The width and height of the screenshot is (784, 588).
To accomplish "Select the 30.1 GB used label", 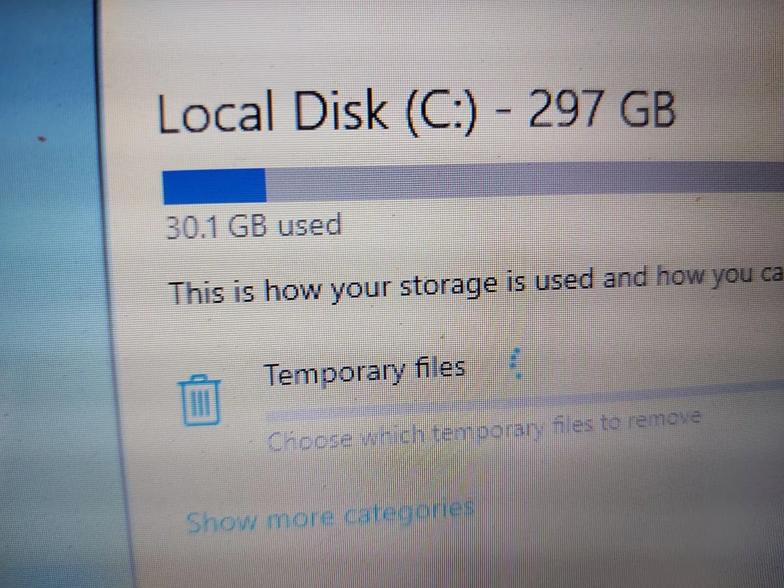I will (x=253, y=226).
